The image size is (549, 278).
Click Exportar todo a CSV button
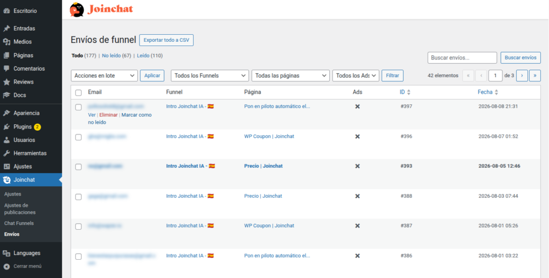166,40
